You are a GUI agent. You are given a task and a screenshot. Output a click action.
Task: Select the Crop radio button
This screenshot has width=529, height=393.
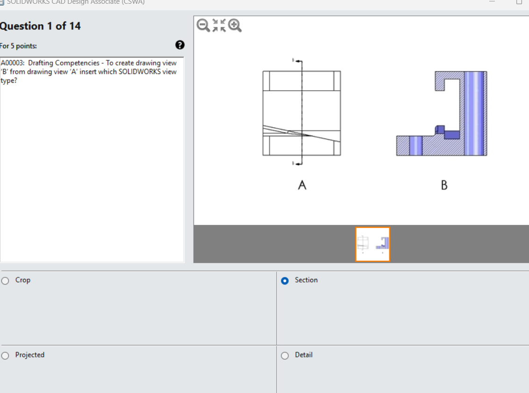click(x=5, y=280)
